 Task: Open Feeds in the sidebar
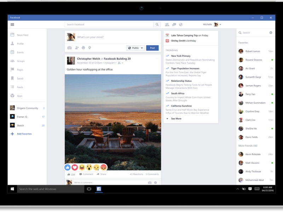point(20,87)
